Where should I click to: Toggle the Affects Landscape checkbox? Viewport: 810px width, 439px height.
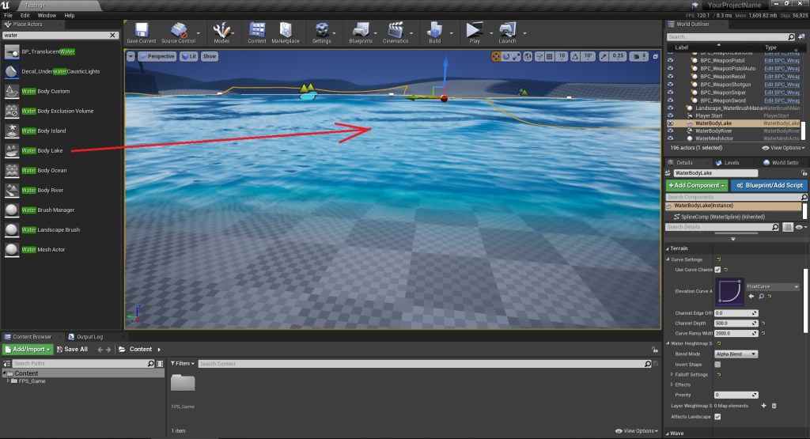click(717, 416)
